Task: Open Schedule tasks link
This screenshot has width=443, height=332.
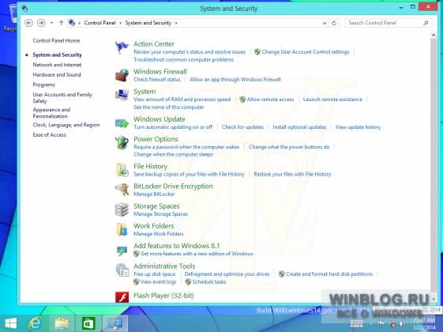Action: pyautogui.click(x=209, y=281)
